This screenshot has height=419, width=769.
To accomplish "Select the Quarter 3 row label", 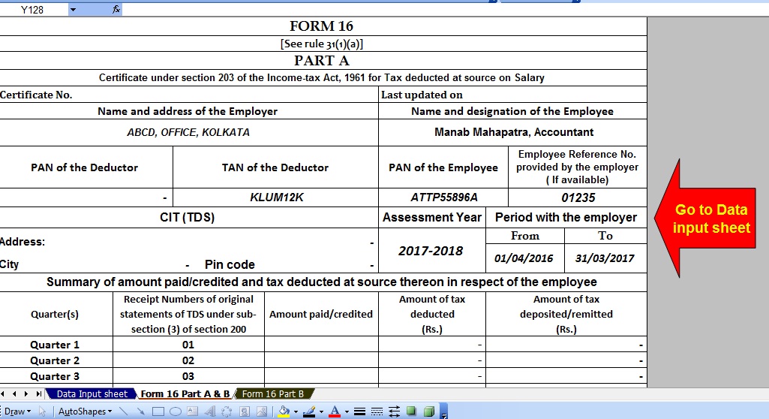I will (56, 376).
